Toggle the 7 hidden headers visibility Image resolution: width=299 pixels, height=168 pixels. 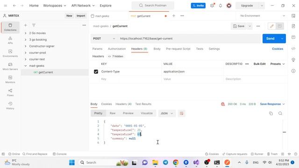(x=115, y=56)
